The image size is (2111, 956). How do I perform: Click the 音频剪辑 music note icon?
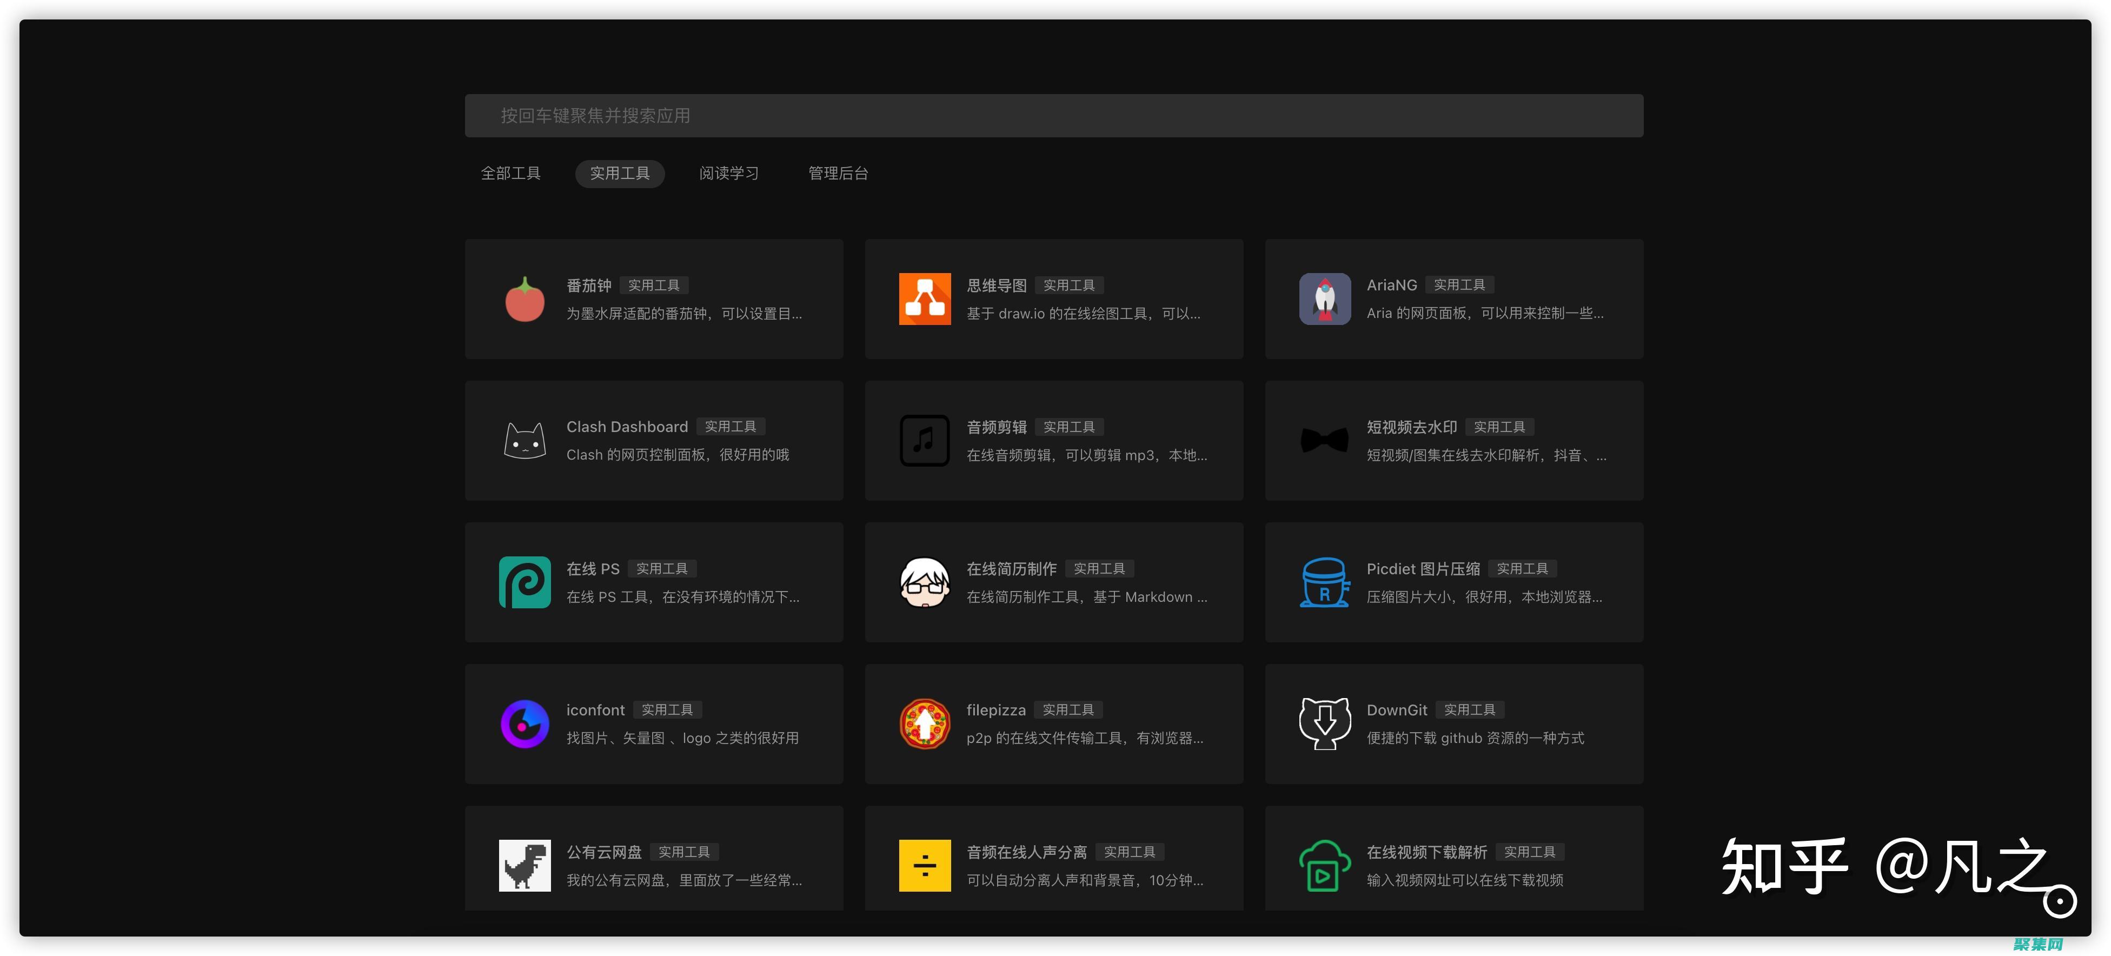(925, 440)
